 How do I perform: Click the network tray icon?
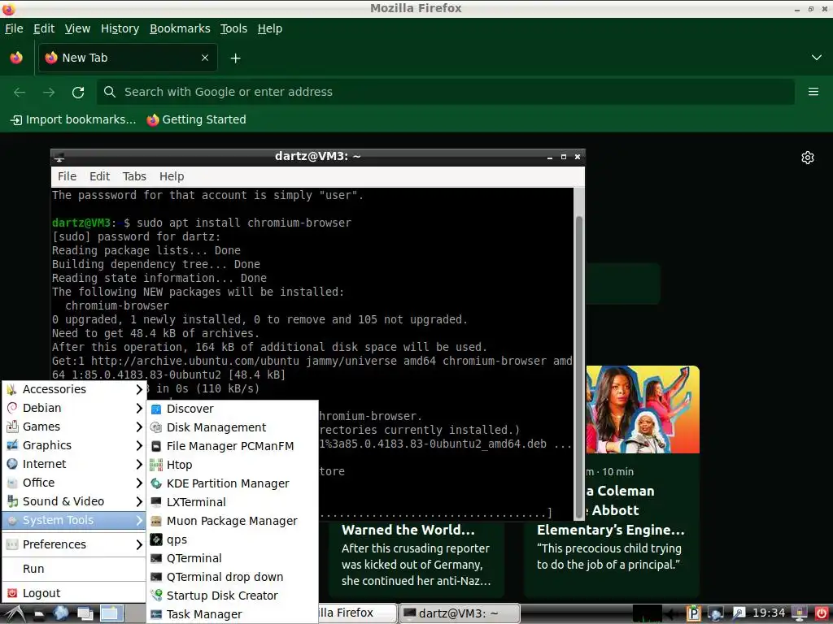[x=715, y=613]
